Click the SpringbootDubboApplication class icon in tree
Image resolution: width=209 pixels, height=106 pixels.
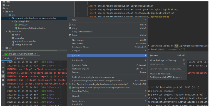16,28
